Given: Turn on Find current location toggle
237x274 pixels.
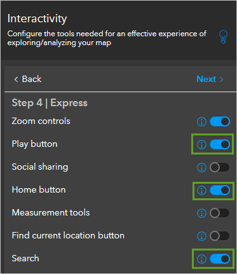Looking at the screenshot, I should point(220,236).
